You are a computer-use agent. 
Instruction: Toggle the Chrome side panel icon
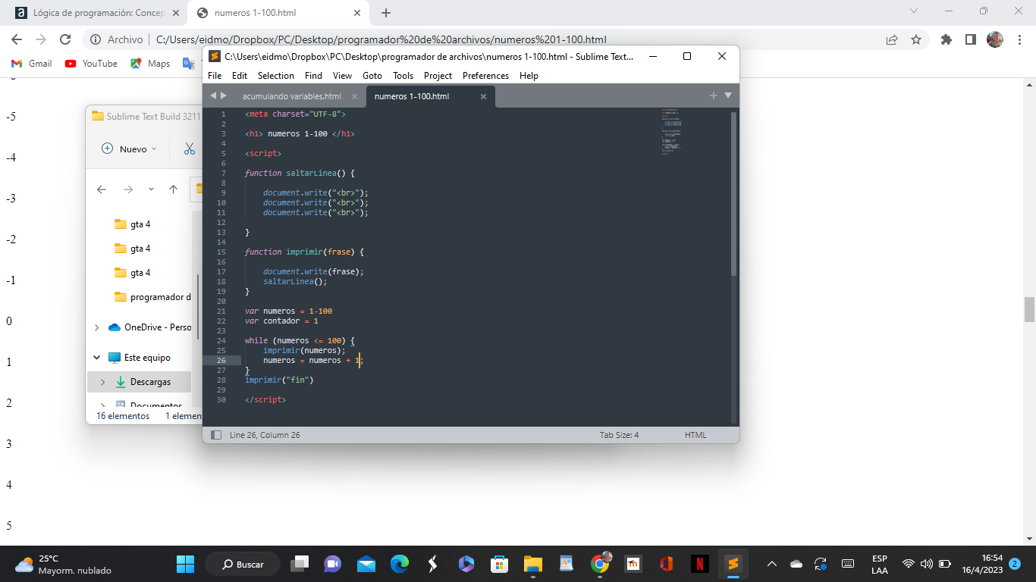pyautogui.click(x=970, y=39)
